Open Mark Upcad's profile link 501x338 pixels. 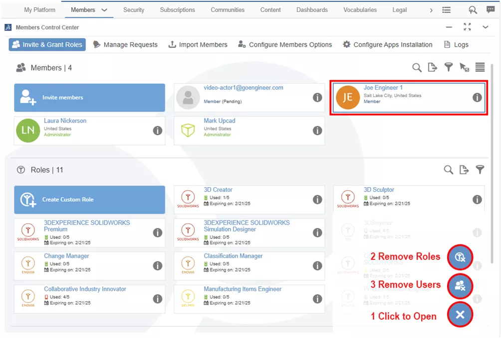pyautogui.click(x=220, y=121)
